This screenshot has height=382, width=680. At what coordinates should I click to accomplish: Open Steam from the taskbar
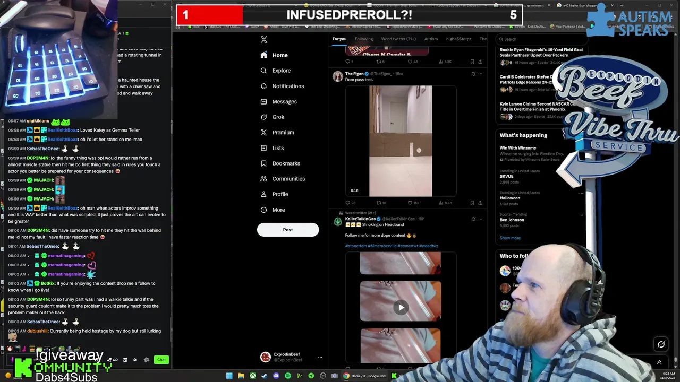coord(264,376)
